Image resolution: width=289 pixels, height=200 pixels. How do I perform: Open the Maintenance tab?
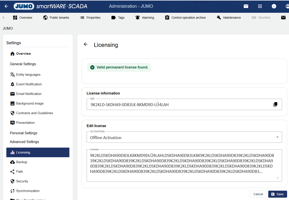click(x=229, y=18)
